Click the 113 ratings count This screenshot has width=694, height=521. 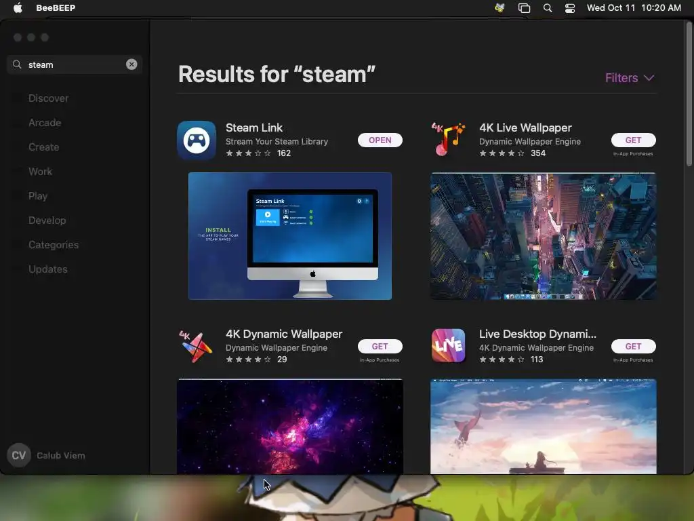click(x=537, y=360)
